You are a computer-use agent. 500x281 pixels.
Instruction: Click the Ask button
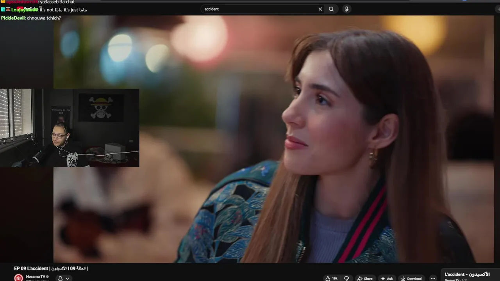[387, 278]
